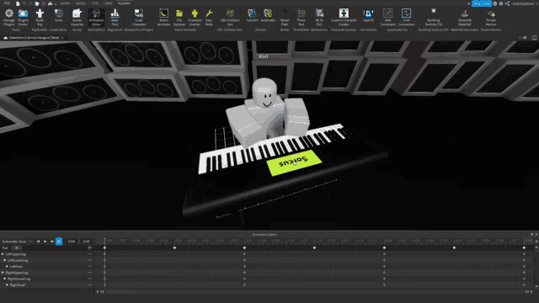Click the Redash Convert button
The height and width of the screenshot is (303, 539).
pos(252,16)
